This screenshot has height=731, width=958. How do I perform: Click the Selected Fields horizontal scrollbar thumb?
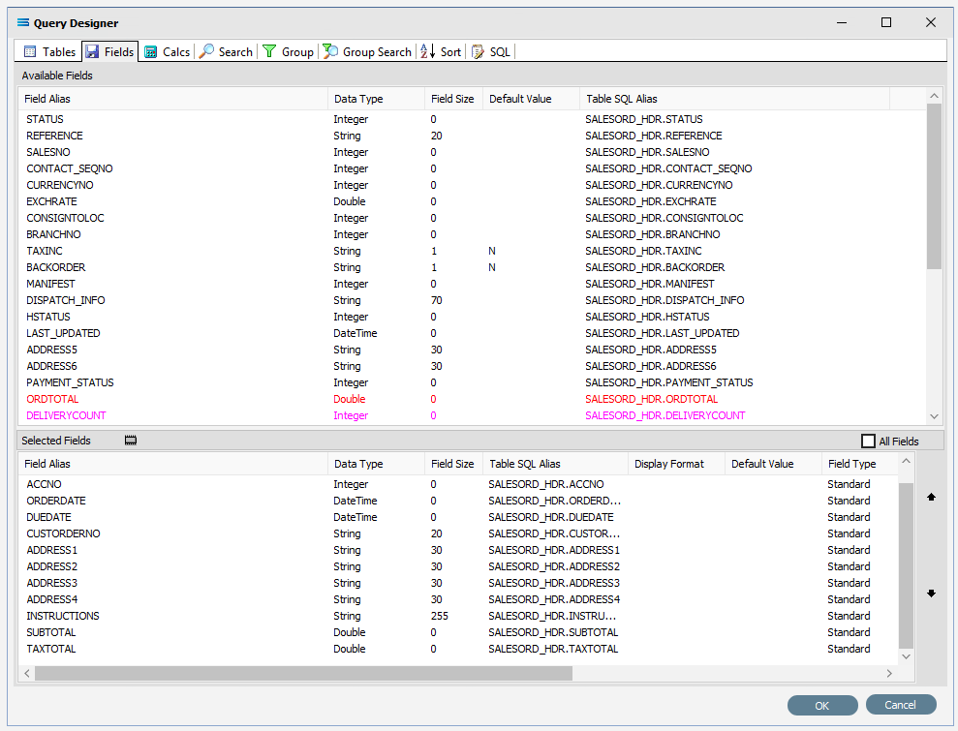click(x=303, y=673)
